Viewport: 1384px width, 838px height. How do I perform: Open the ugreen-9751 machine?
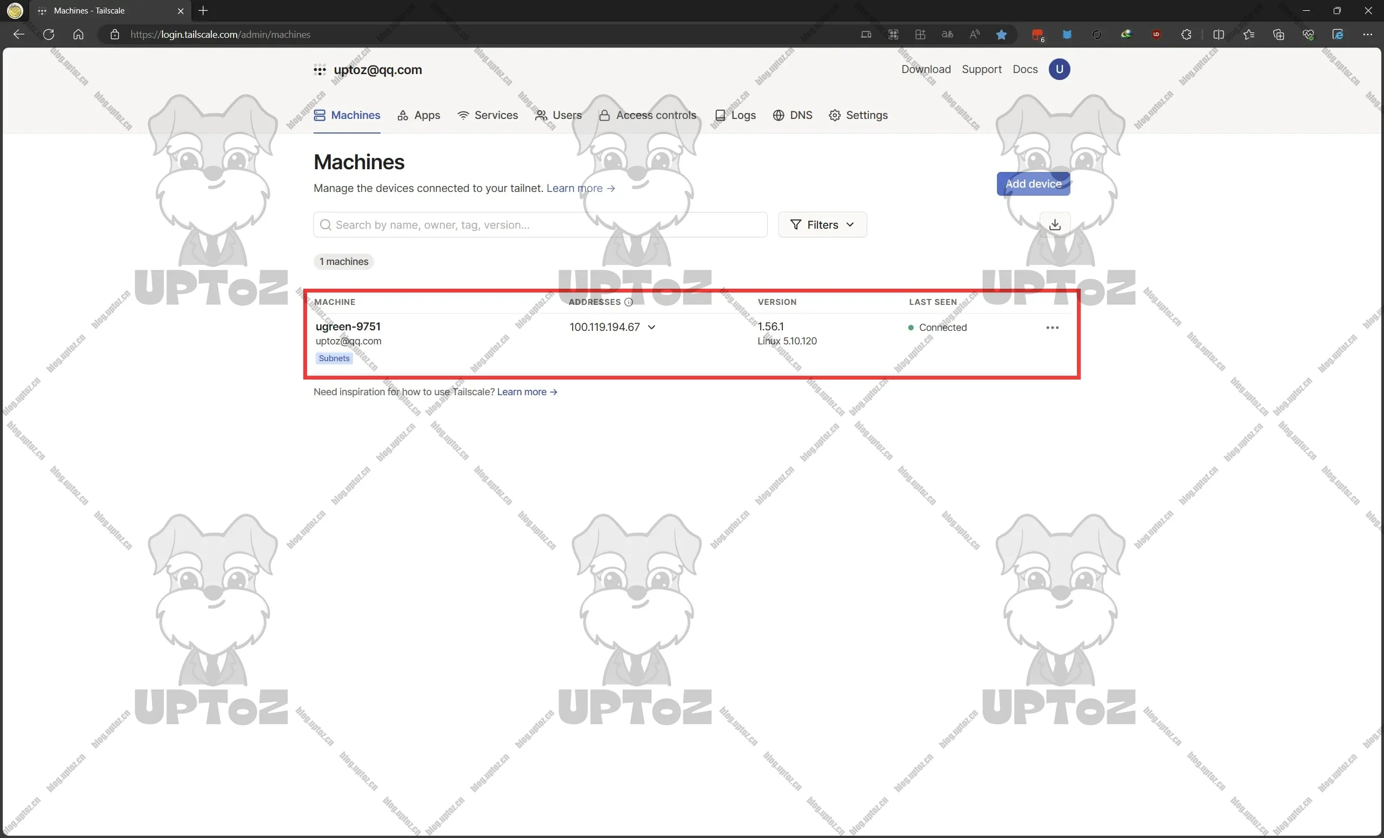pyautogui.click(x=348, y=327)
